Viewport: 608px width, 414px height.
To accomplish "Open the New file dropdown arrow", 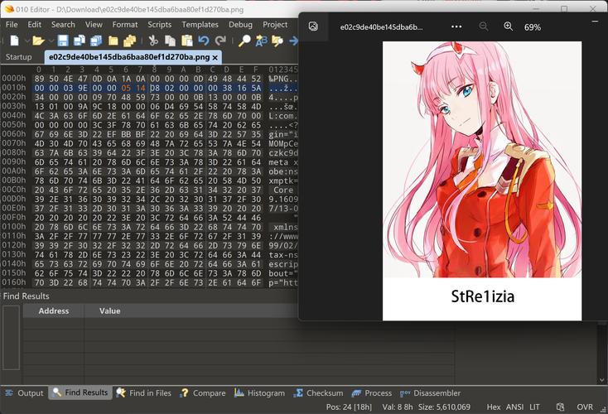I will [x=27, y=41].
